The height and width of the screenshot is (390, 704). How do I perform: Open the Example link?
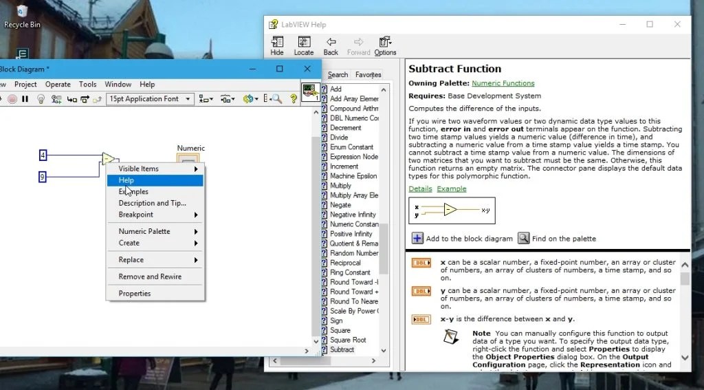(x=452, y=188)
